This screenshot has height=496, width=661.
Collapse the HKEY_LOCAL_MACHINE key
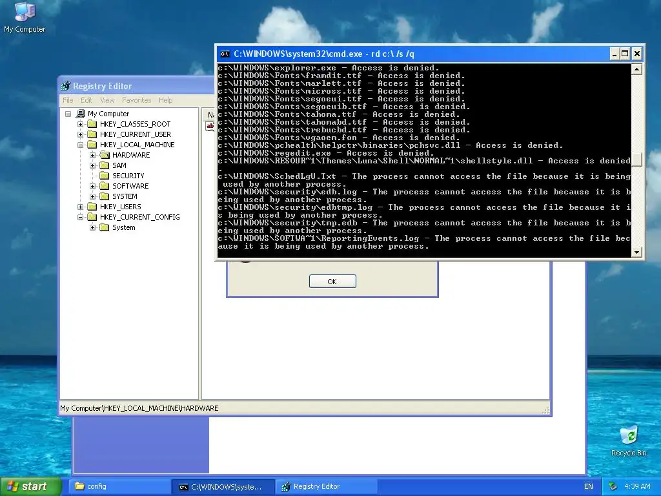[80, 145]
